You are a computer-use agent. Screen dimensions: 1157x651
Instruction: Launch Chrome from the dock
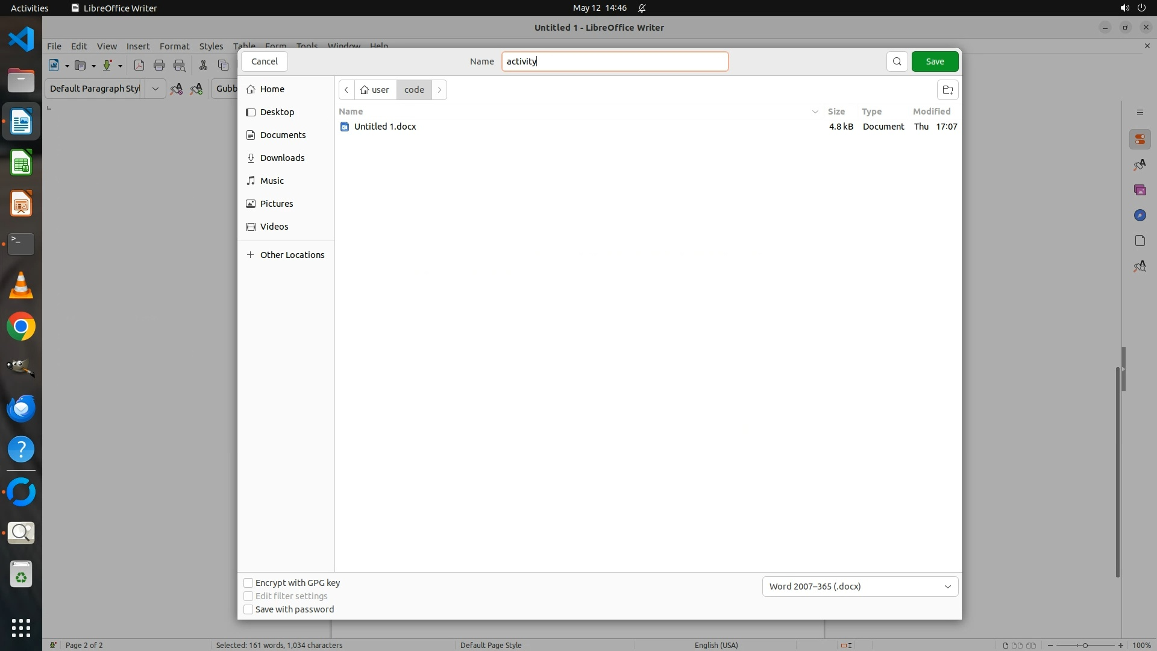(21, 327)
